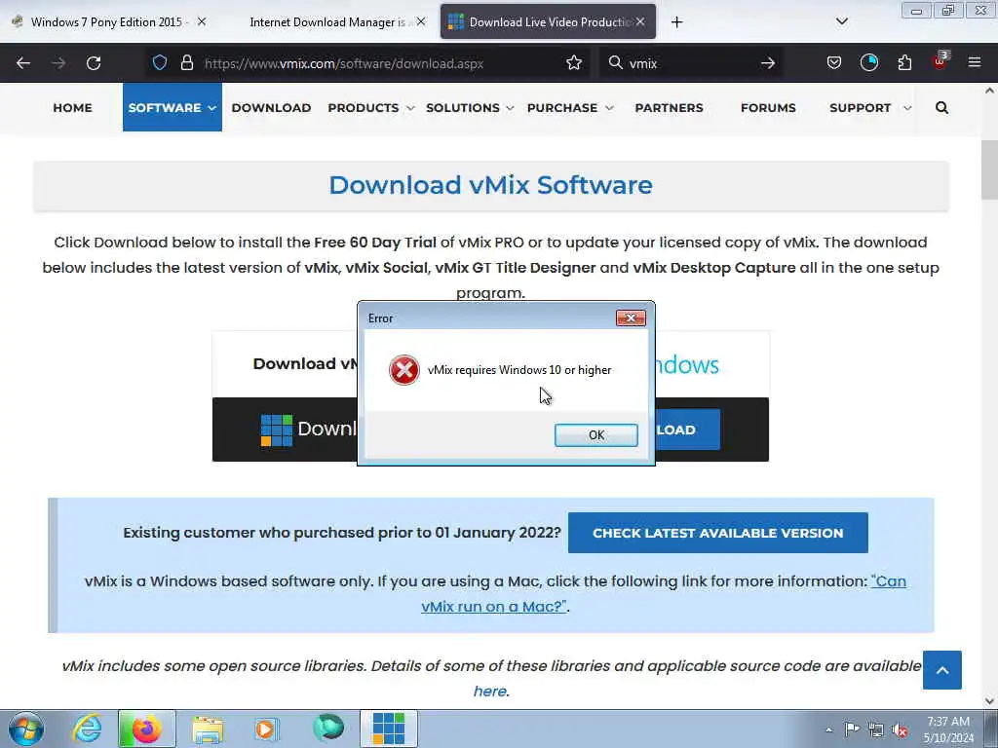Open the Firefox hamburger menu
The height and width of the screenshot is (748, 998).
click(x=975, y=62)
